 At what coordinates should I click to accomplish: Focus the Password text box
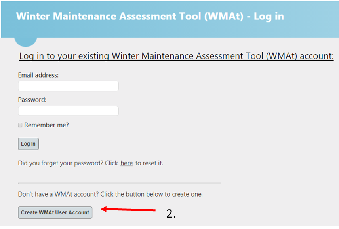68,111
